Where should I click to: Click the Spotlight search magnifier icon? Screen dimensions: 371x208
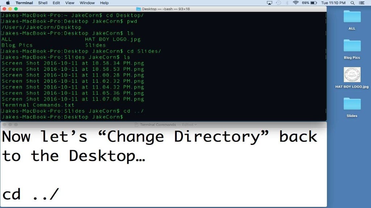point(352,3)
